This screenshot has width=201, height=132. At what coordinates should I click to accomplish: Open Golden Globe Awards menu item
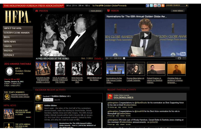(18, 33)
